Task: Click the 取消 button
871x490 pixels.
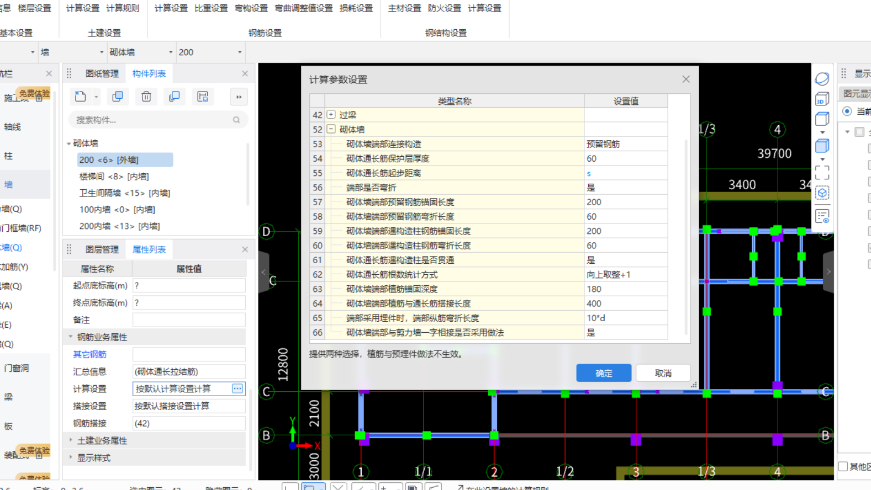Action: [x=663, y=373]
